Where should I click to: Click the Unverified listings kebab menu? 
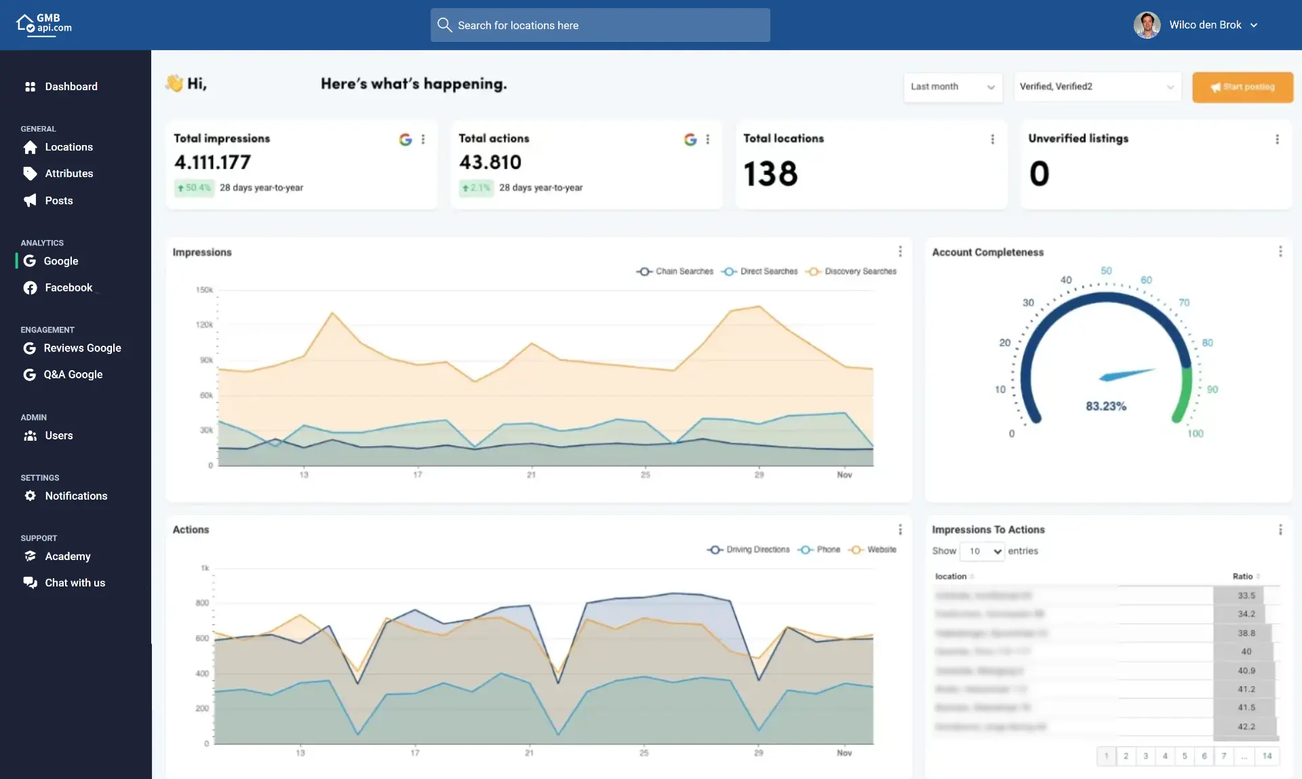(x=1278, y=139)
